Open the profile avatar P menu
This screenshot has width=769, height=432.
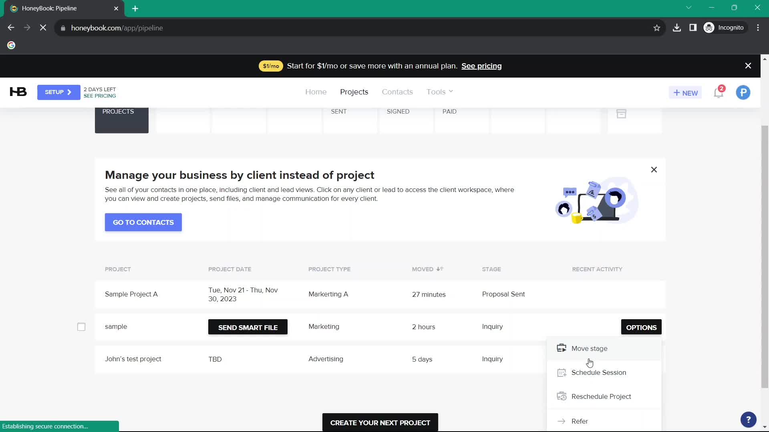[743, 93]
